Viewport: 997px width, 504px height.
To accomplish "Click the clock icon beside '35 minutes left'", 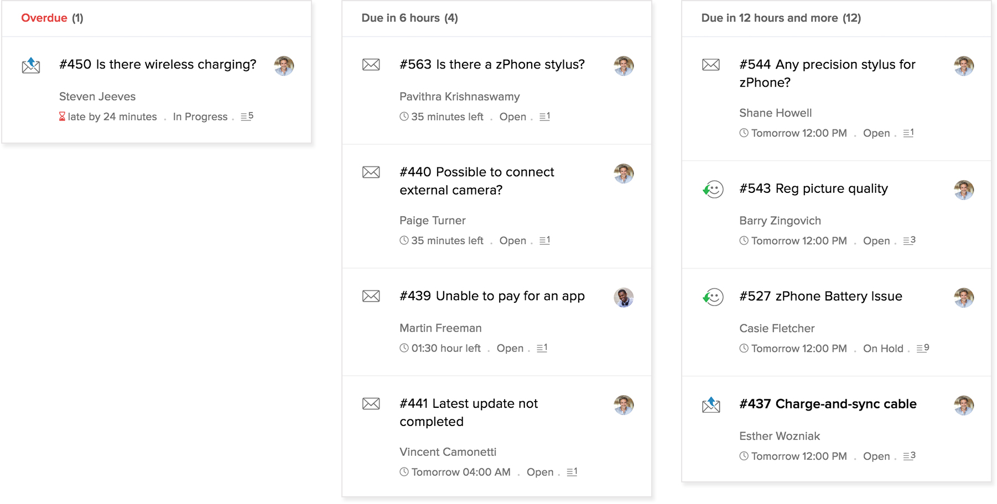I will point(403,116).
